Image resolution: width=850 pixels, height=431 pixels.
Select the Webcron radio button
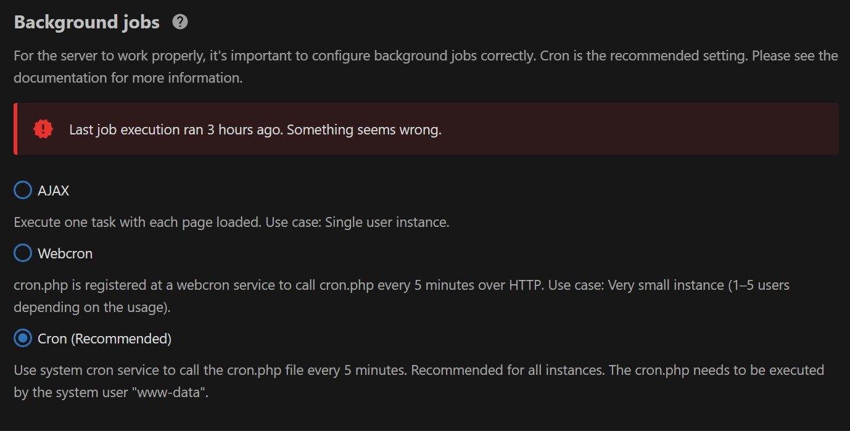[23, 253]
